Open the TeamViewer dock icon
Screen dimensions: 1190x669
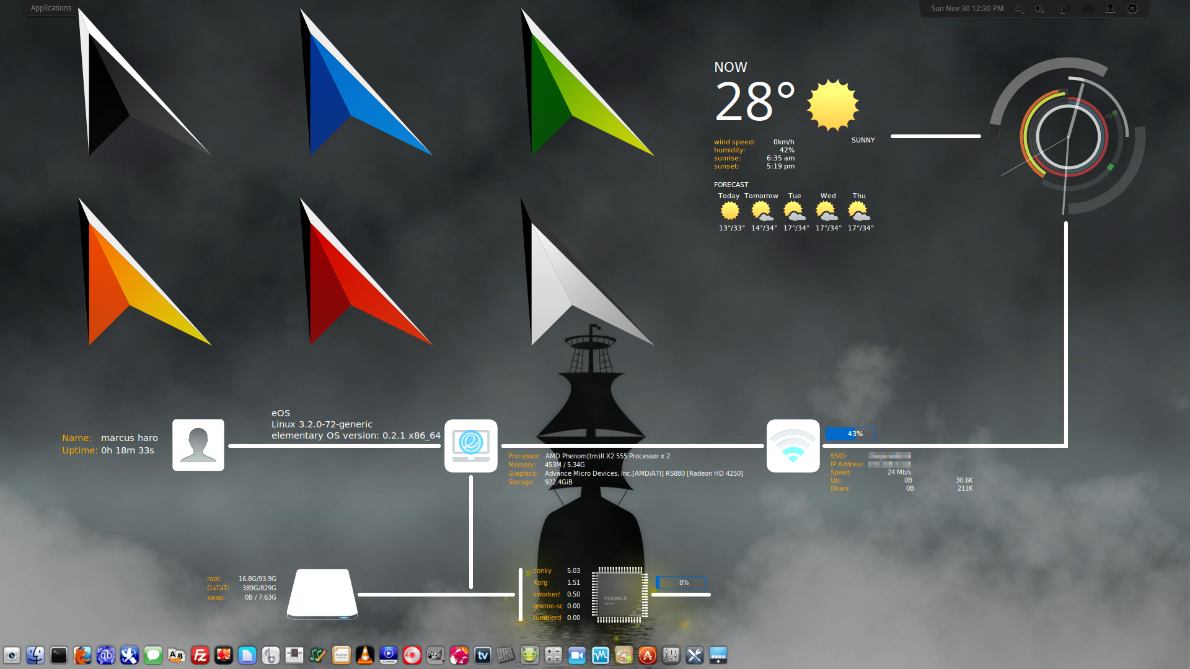click(x=483, y=655)
